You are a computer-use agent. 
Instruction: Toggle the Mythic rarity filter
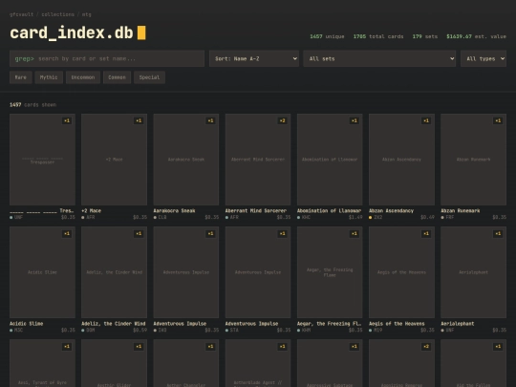[x=49, y=77]
